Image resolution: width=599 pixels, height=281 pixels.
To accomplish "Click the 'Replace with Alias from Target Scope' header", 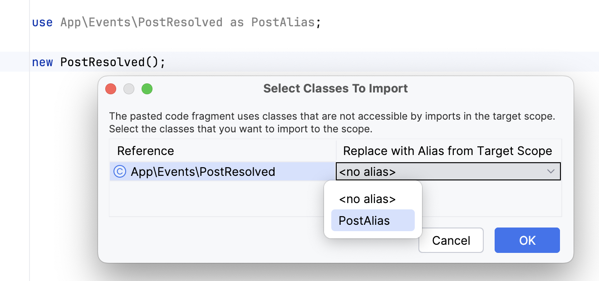I will click(447, 150).
